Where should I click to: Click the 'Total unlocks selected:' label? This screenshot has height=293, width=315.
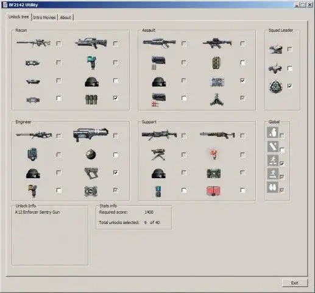(119, 222)
